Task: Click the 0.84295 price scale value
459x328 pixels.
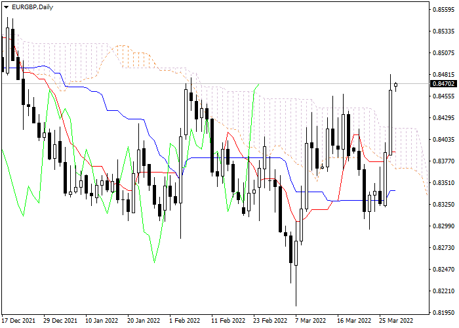Action: point(443,117)
